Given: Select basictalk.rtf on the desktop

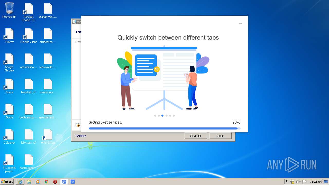Looking at the screenshot, I should (29, 86).
